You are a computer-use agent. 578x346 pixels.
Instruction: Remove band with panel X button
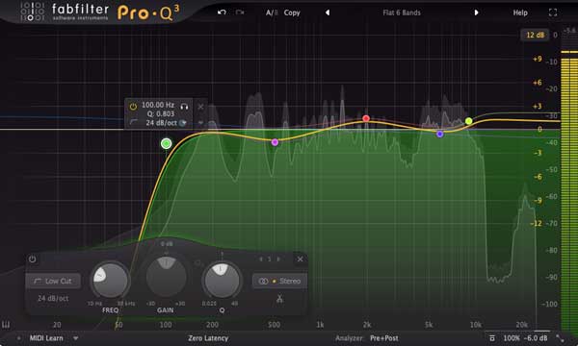coord(300,259)
